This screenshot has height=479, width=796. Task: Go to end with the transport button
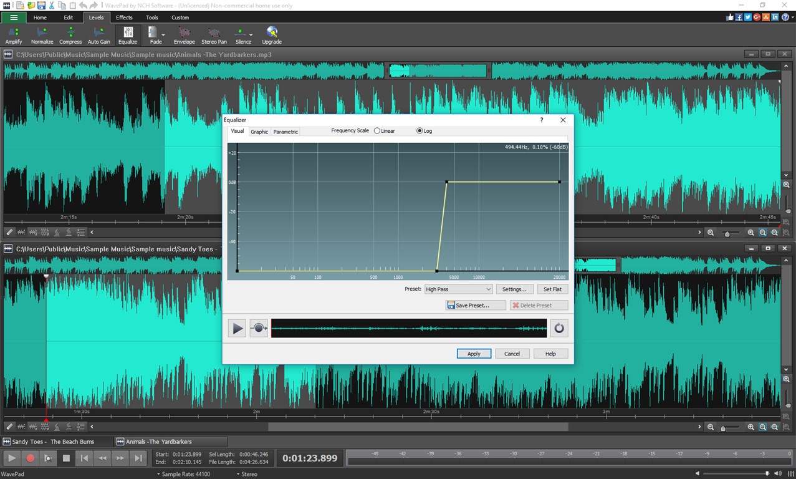coord(138,458)
